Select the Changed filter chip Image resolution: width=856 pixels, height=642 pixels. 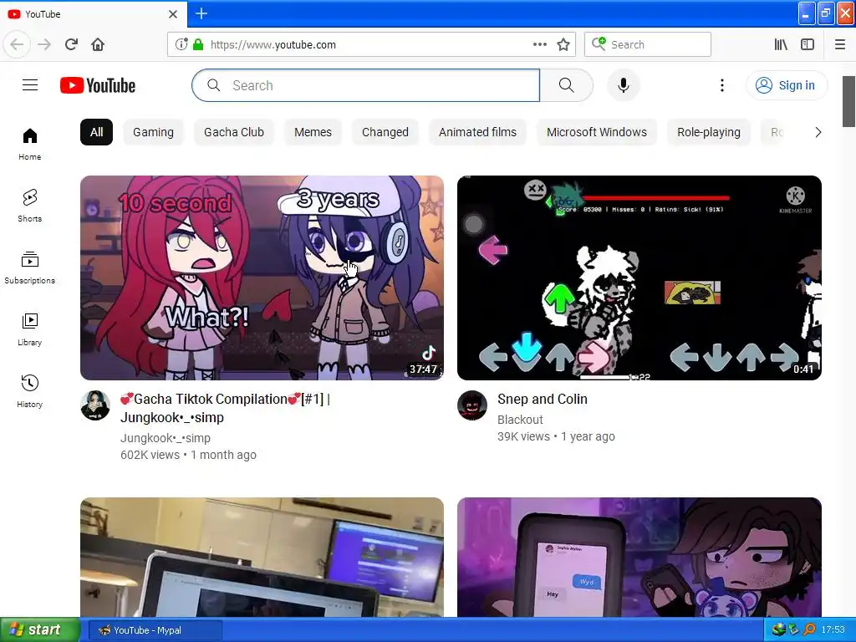pyautogui.click(x=385, y=132)
